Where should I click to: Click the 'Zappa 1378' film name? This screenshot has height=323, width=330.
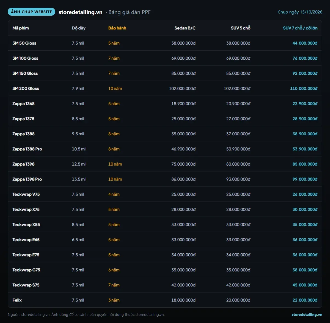(x=23, y=119)
